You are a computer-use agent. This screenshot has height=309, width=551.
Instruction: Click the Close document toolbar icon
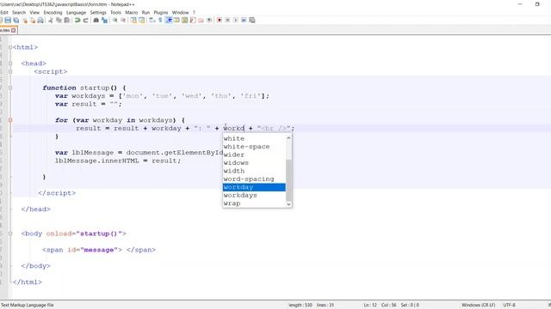coord(25,21)
